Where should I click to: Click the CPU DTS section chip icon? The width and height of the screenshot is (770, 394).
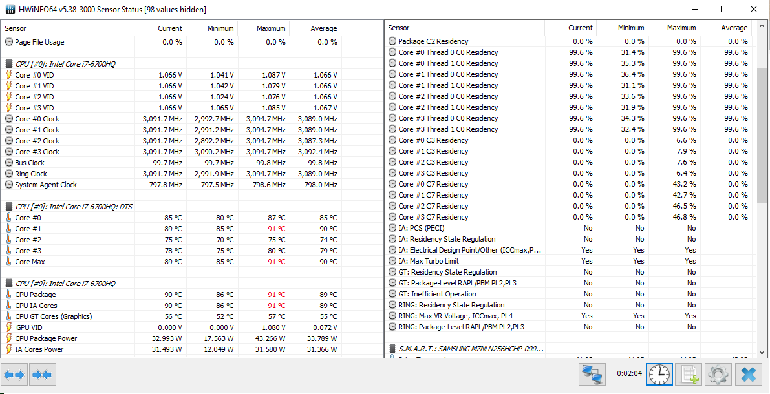coord(9,207)
